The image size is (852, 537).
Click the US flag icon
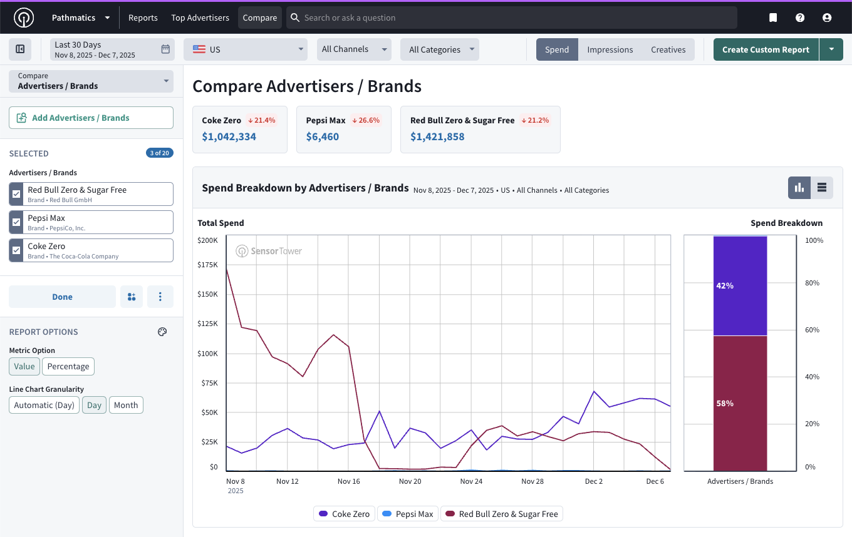pos(199,49)
